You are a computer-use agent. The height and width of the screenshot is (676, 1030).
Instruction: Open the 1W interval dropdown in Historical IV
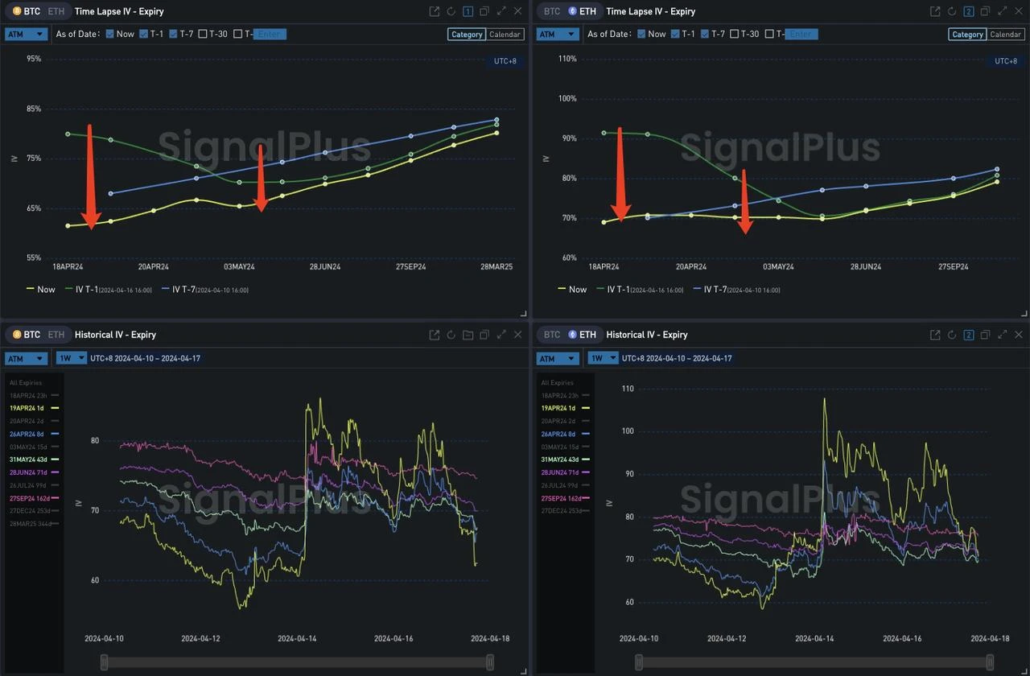point(73,358)
